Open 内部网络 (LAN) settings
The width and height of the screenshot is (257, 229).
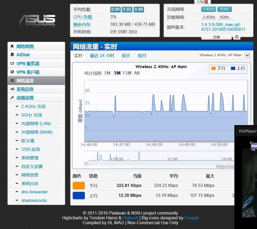click(36, 123)
